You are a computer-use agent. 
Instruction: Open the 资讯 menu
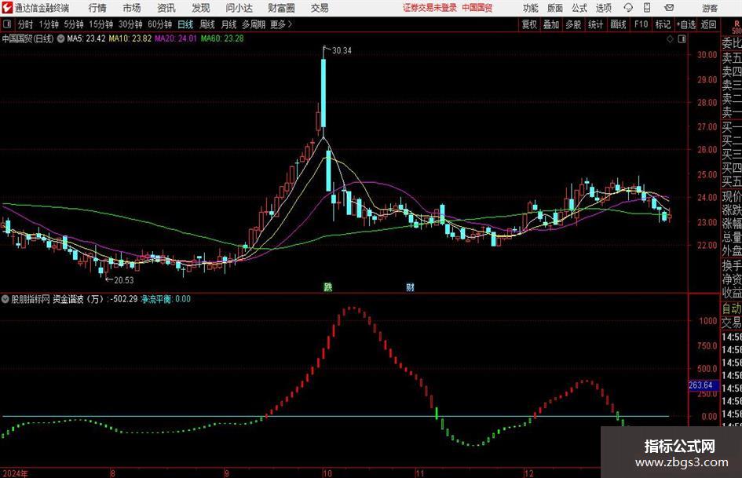tap(166, 8)
